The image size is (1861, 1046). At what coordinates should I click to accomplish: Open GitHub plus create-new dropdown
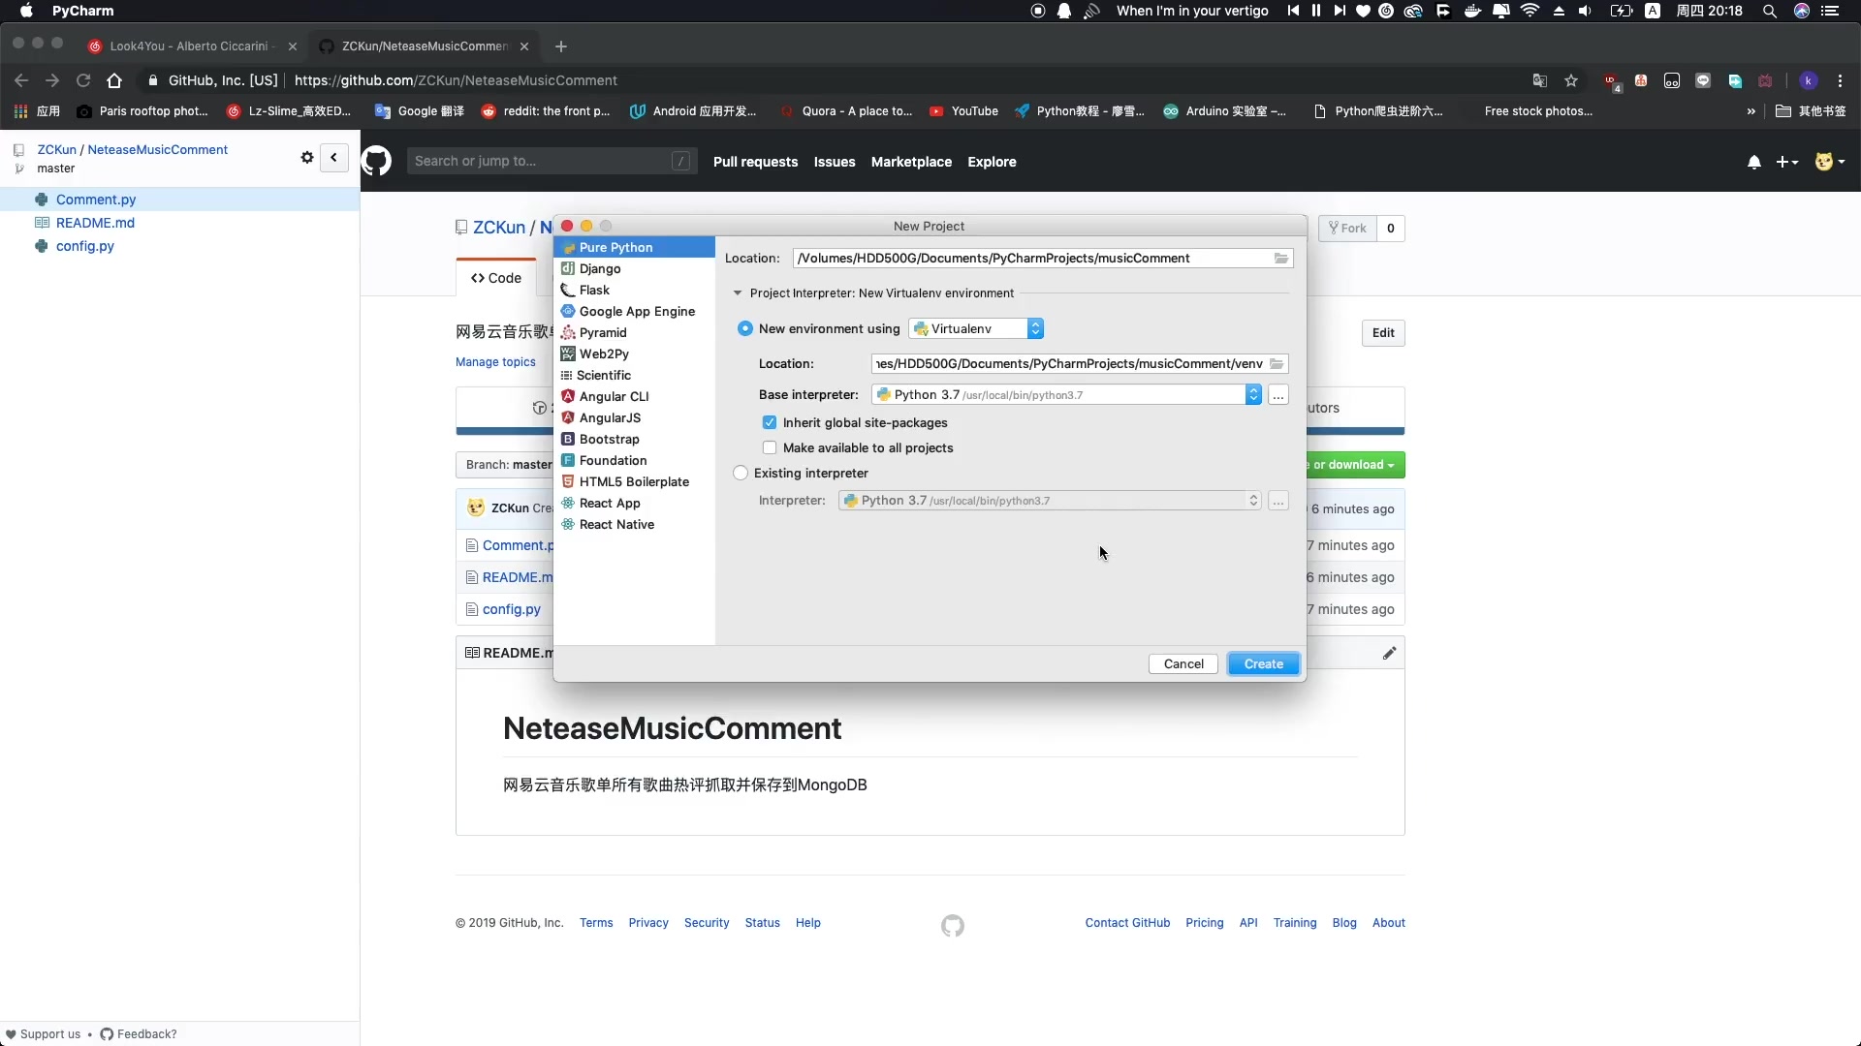[1787, 162]
